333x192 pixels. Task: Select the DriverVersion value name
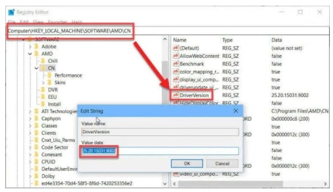pos(194,95)
